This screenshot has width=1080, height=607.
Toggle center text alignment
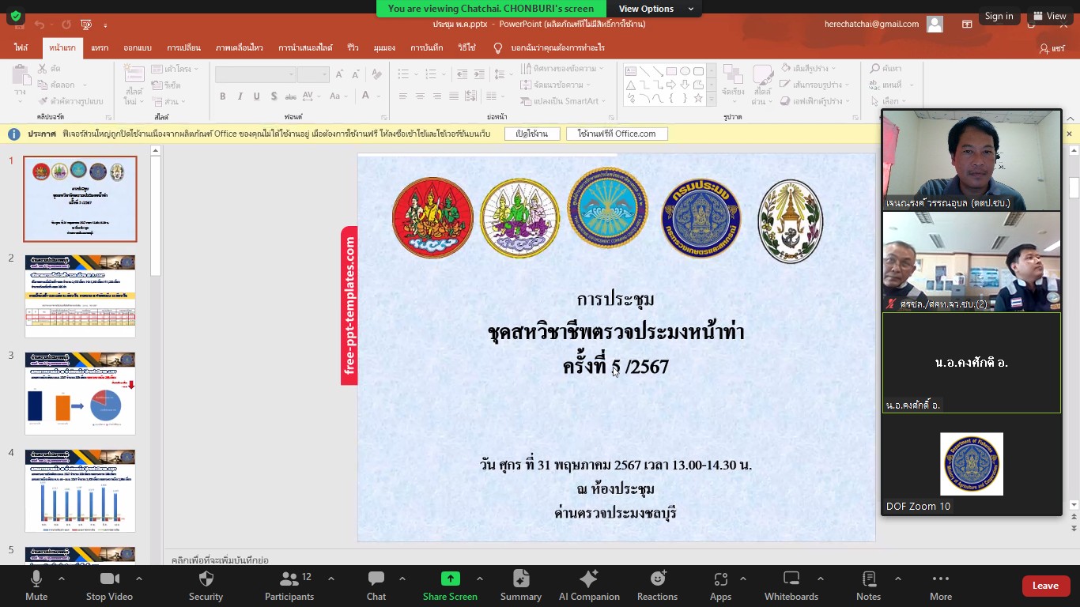(420, 96)
